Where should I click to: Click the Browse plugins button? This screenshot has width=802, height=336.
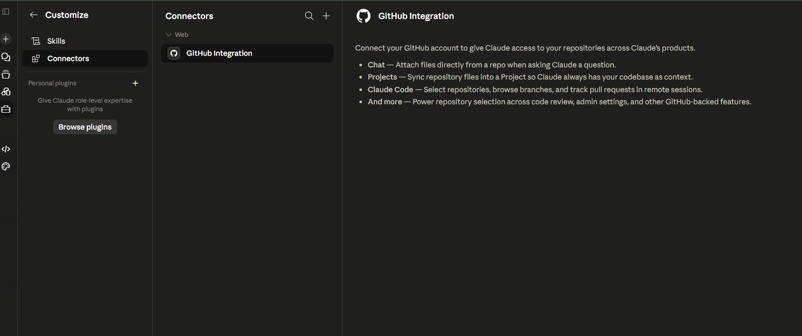click(85, 127)
